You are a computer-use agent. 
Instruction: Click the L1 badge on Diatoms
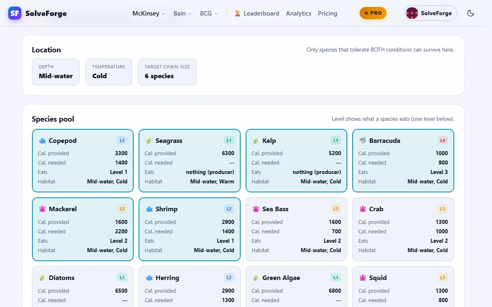tap(122, 278)
